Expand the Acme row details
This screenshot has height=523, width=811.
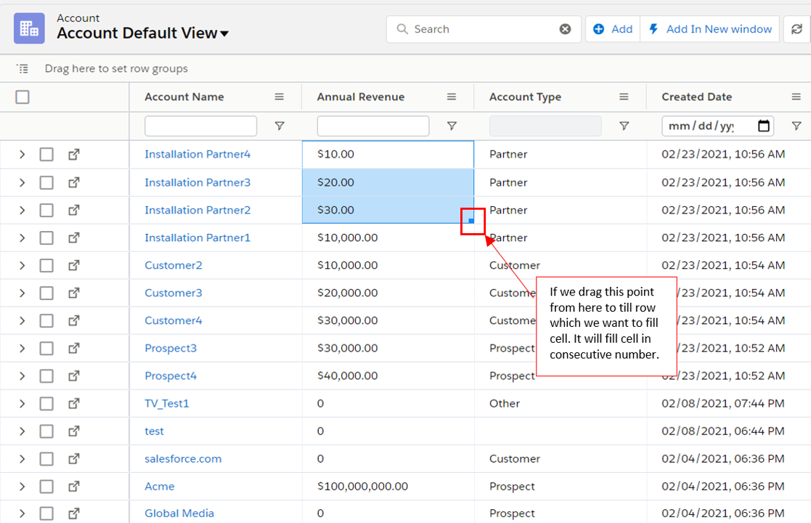(x=22, y=487)
